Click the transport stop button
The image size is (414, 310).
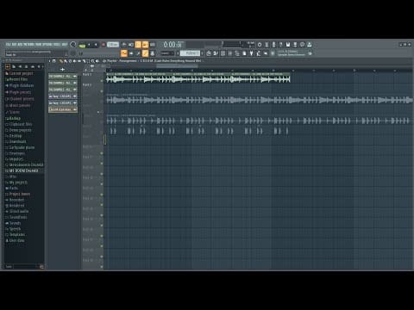(x=96, y=45)
